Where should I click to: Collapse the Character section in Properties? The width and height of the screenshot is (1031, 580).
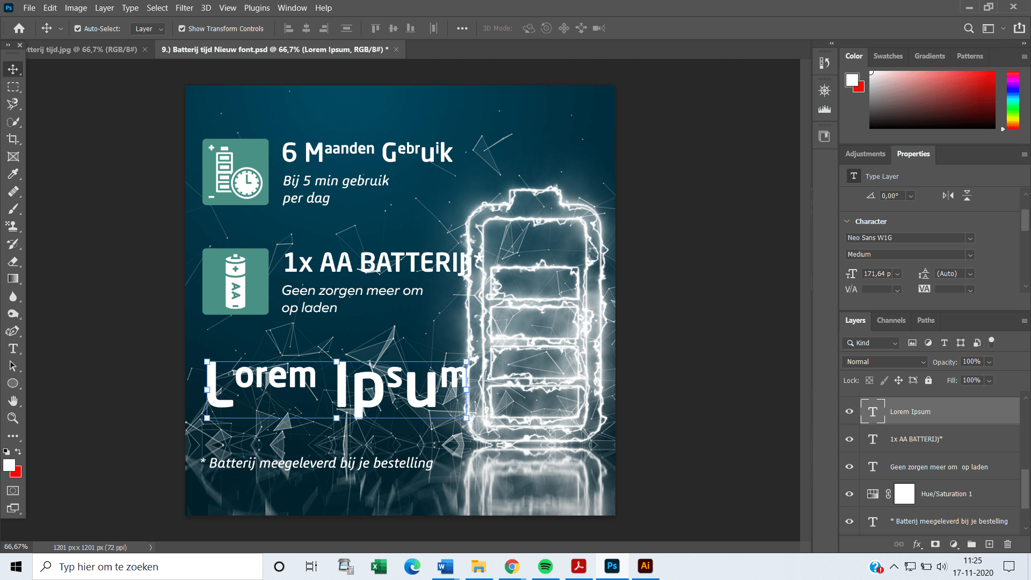(847, 221)
